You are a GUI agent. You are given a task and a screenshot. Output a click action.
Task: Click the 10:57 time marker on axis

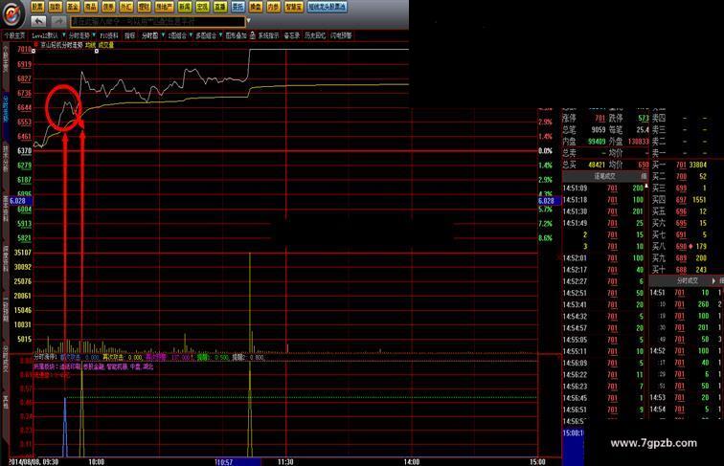224,462
